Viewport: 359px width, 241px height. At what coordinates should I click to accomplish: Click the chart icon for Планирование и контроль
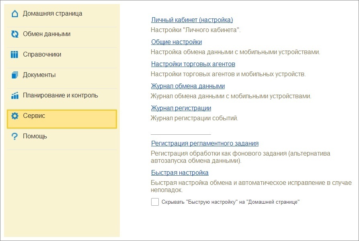tap(15, 95)
